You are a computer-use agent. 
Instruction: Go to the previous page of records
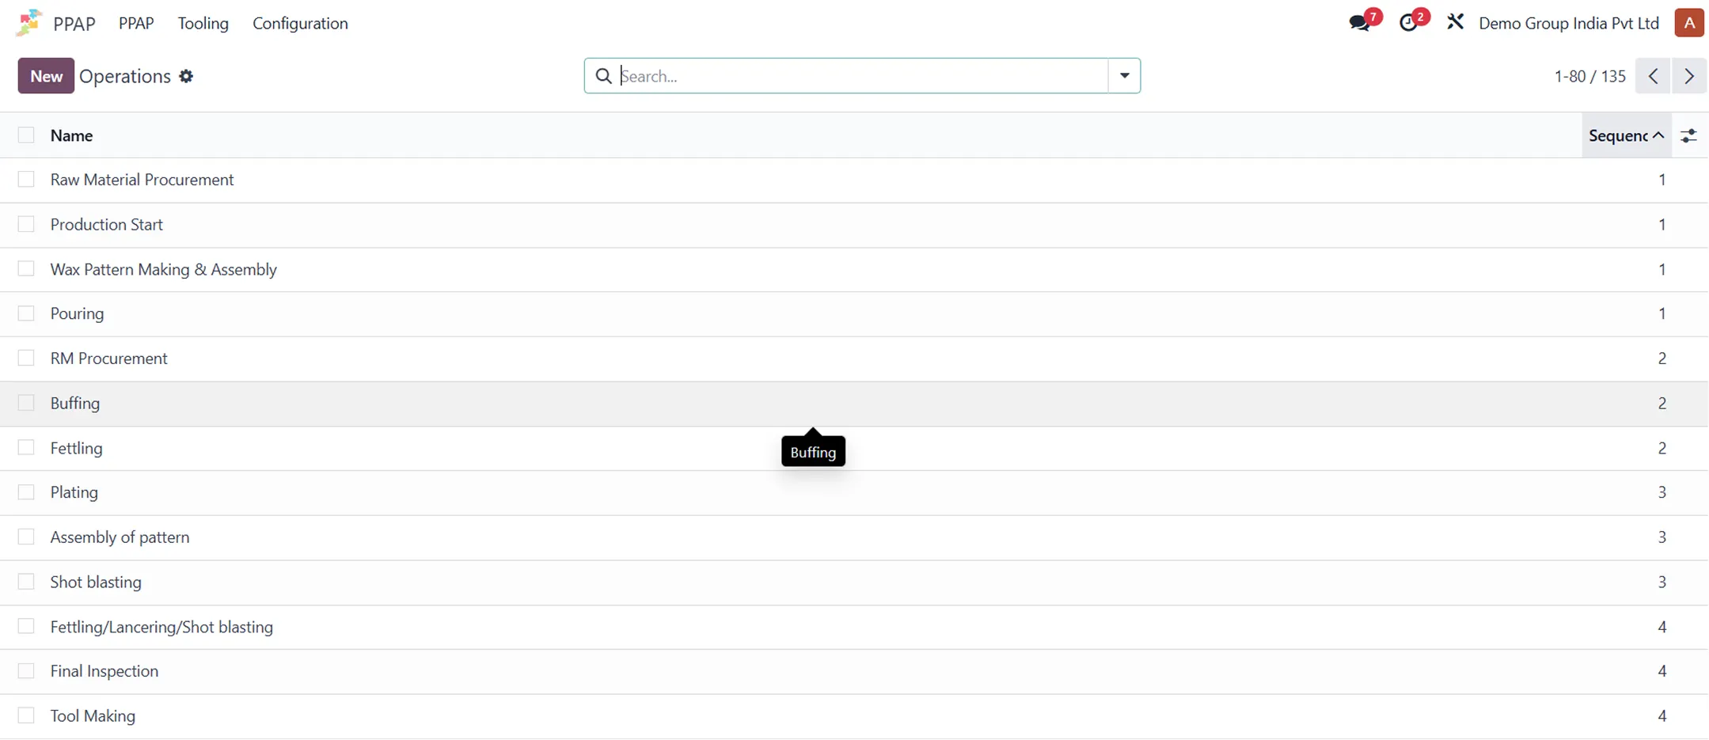(x=1653, y=76)
